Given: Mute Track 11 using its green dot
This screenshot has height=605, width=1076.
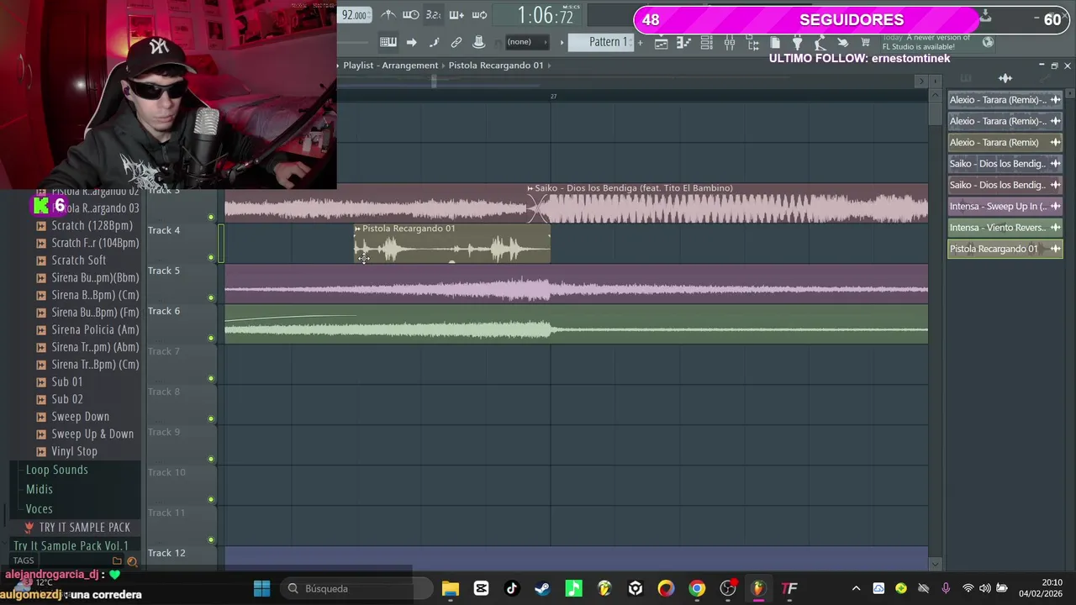Looking at the screenshot, I should pyautogui.click(x=211, y=539).
